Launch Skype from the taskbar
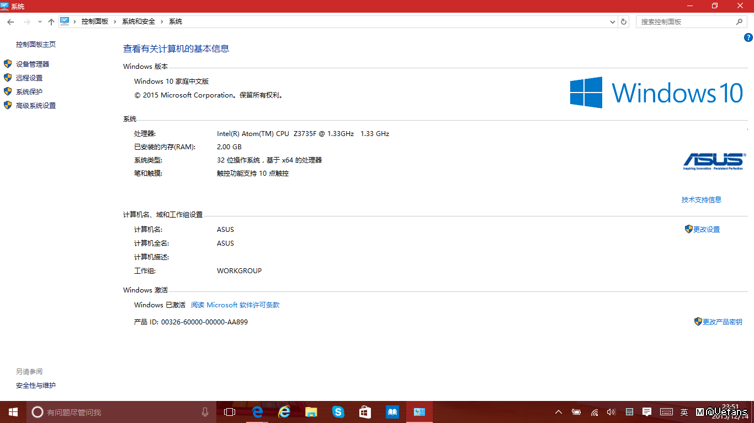The height and width of the screenshot is (423, 754). pyautogui.click(x=338, y=412)
